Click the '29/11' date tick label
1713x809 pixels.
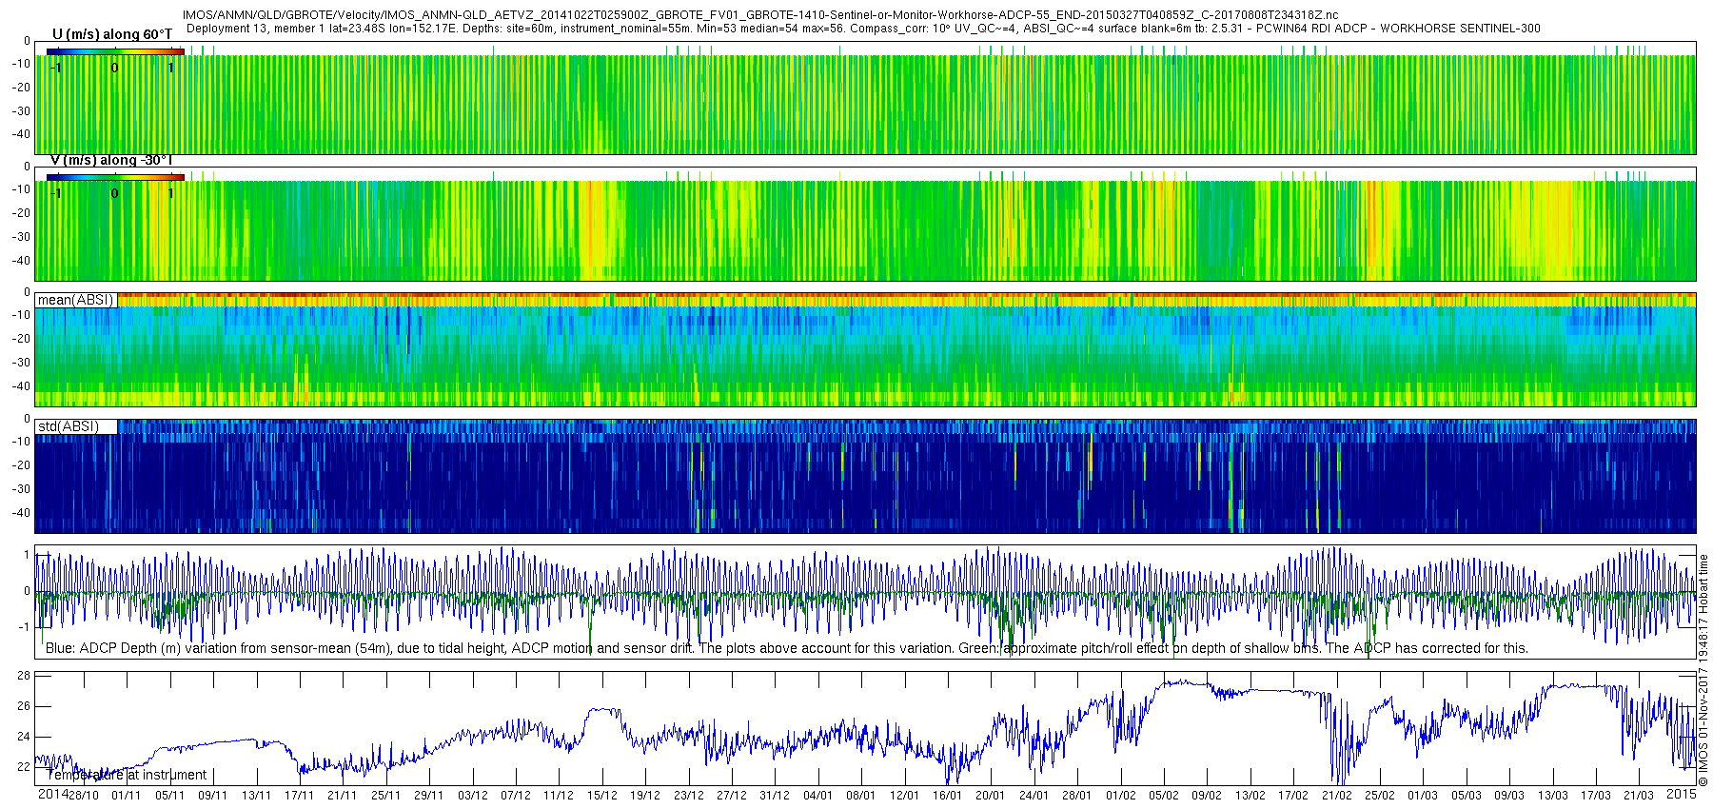429,796
